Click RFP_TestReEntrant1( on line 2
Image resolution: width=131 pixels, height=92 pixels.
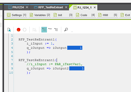pyautogui.click(x=38, y=39)
